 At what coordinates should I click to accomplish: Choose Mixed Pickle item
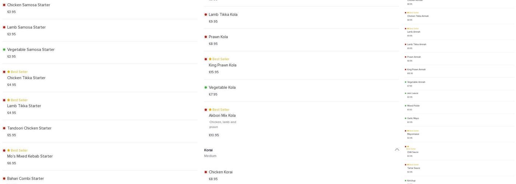413,106
